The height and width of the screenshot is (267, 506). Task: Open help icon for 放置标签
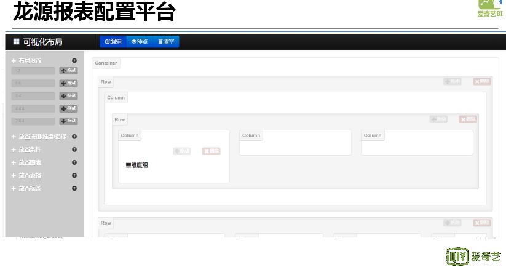[x=74, y=188]
